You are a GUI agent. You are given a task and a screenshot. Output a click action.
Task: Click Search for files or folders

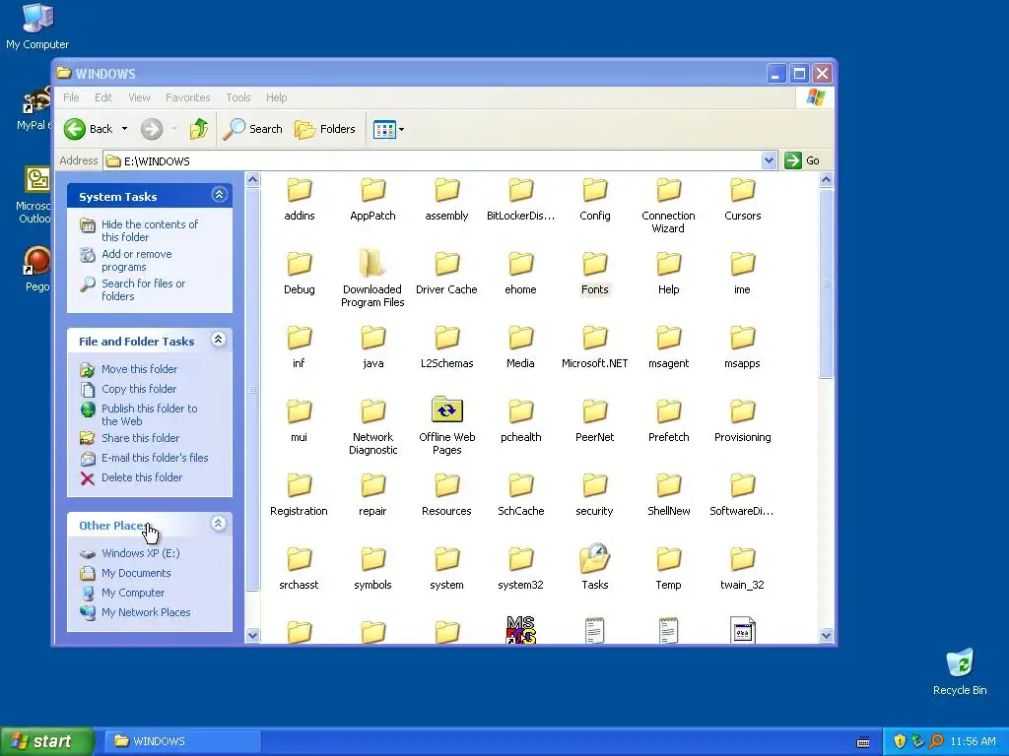point(143,290)
